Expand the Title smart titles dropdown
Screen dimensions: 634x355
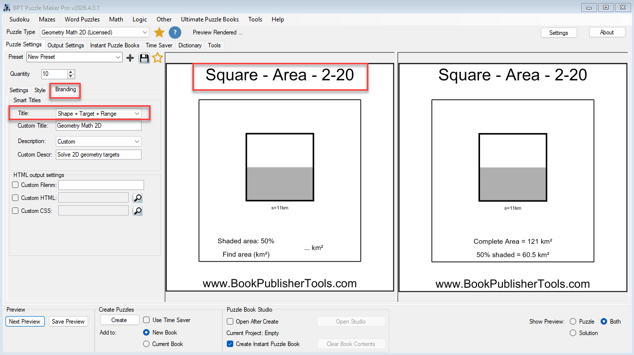pos(99,114)
